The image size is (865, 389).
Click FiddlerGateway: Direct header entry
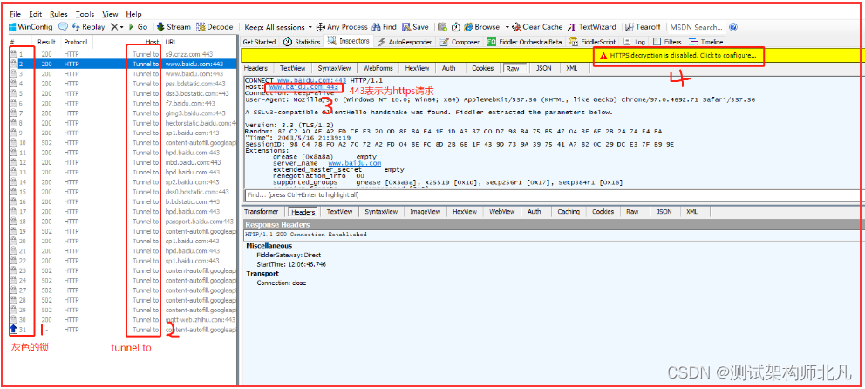[289, 255]
